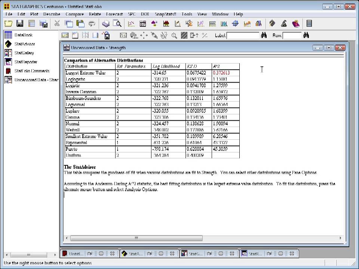Screen dimensions: 359x269
Task: Open the SnapStats!! menu
Action: (165, 14)
